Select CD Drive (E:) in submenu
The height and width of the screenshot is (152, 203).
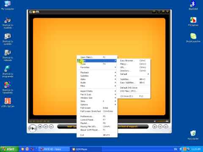click(134, 96)
